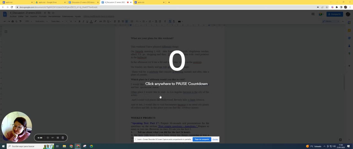Image resolution: width=353 pixels, height=149 pixels.
Task: Click the font size field 14
Action: click(x=71, y=21)
